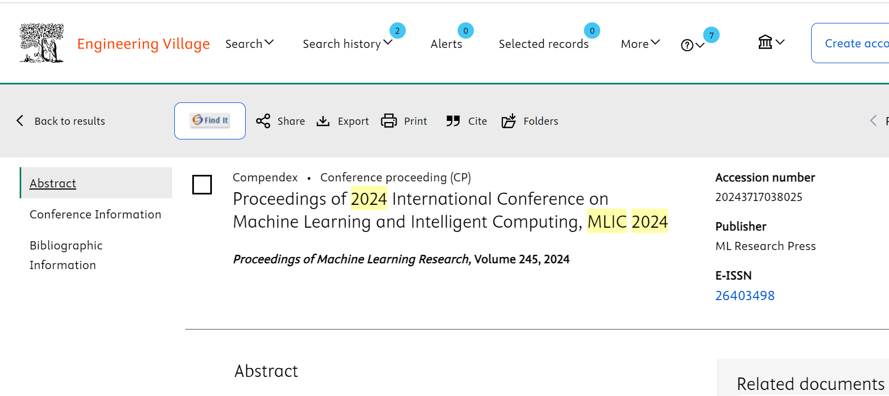Click the Export download icon
Viewport: 889px width, 396px height.
pyautogui.click(x=323, y=121)
